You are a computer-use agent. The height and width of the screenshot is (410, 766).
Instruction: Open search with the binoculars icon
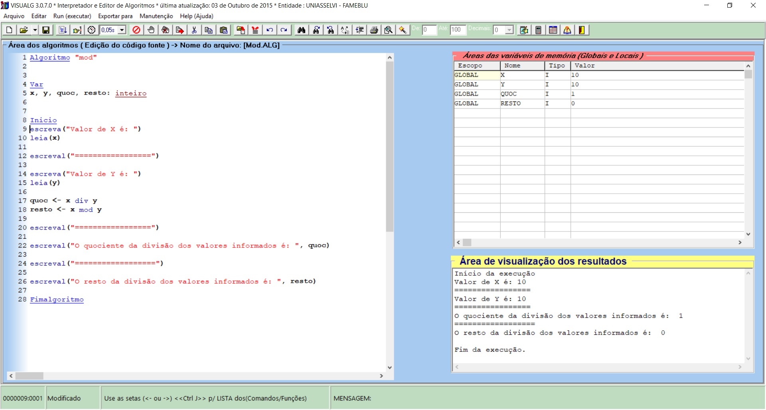click(x=302, y=30)
